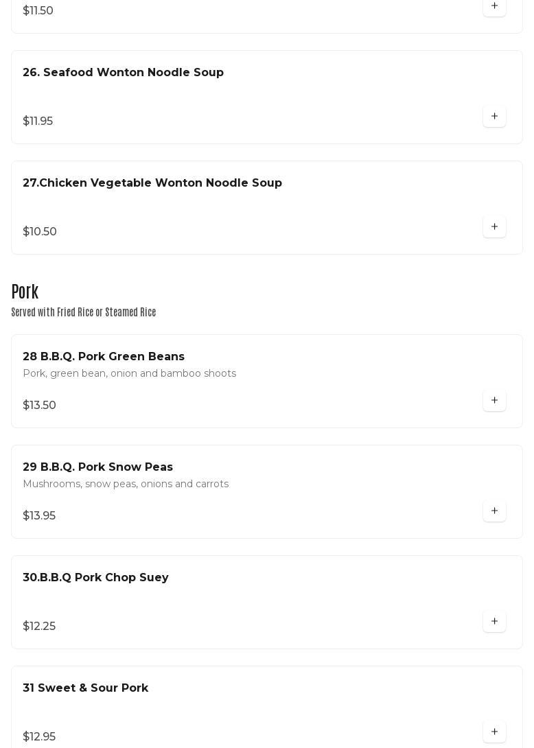Screen dimensions: 534x748
Task: Select 27.Chicken Vegetable Wonton Noodle Soup title
Action: 152,183
